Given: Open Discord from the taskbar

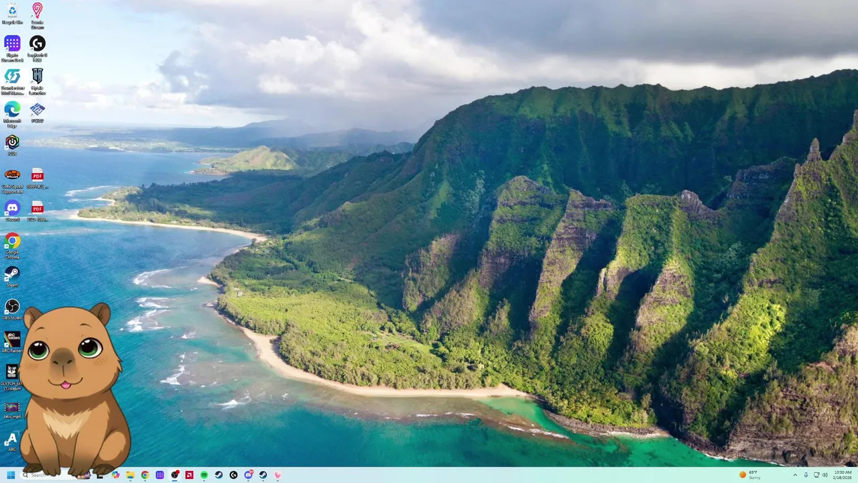Looking at the screenshot, I should 248,475.
